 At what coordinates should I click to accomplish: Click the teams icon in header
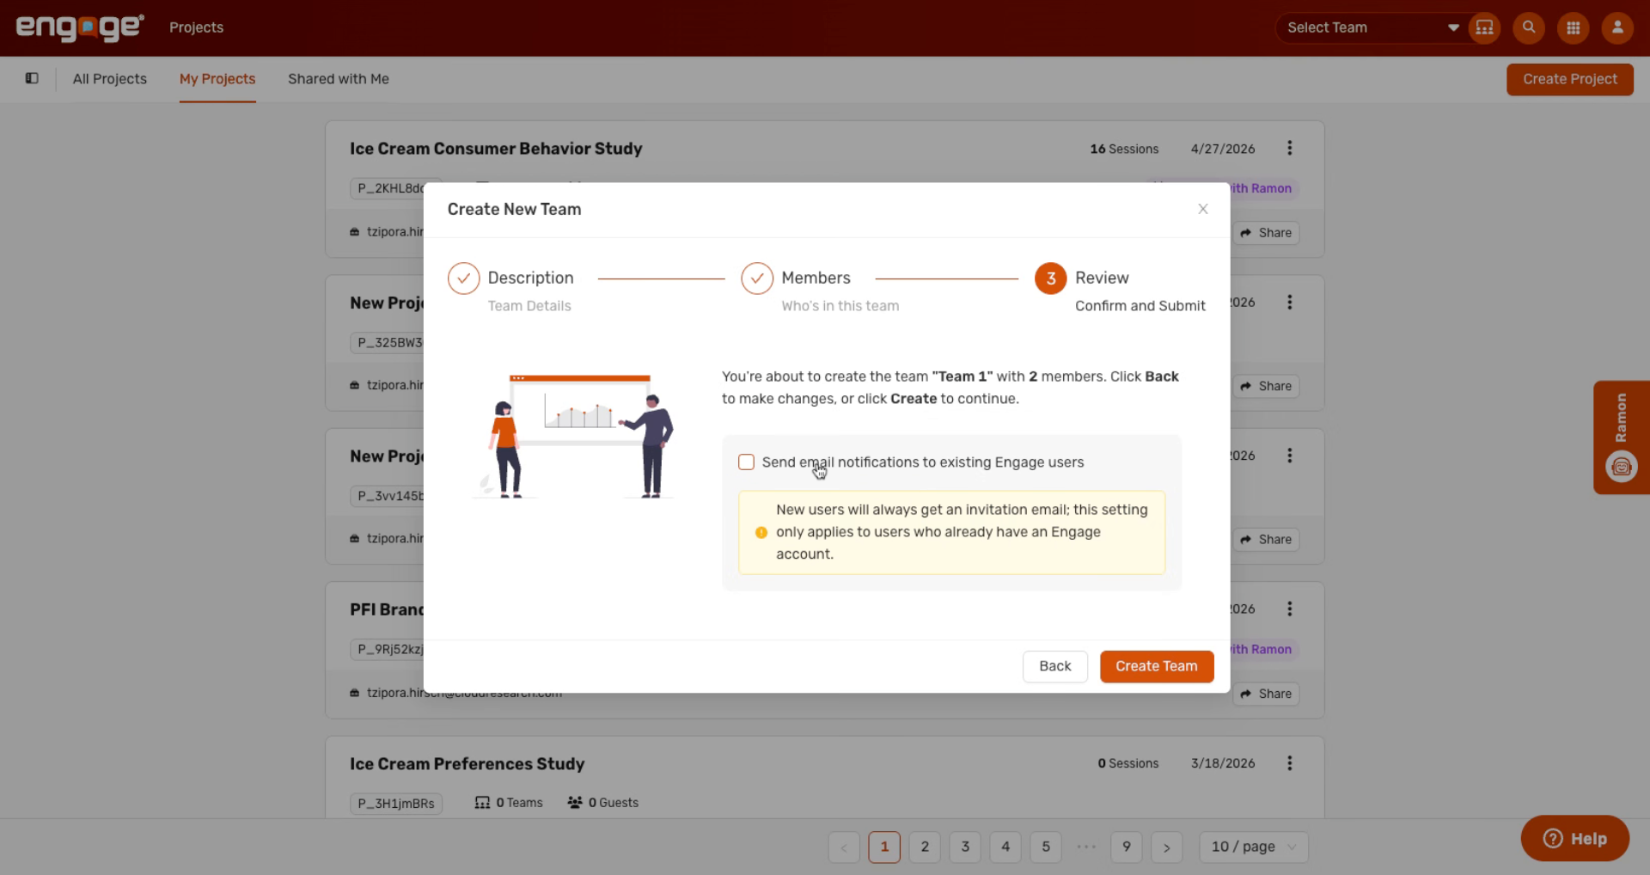click(1484, 28)
